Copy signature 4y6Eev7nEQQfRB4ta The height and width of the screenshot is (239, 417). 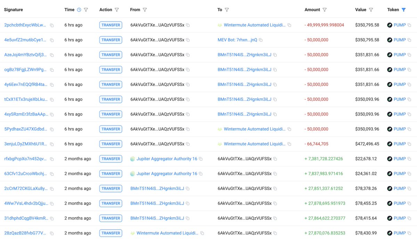52,85
